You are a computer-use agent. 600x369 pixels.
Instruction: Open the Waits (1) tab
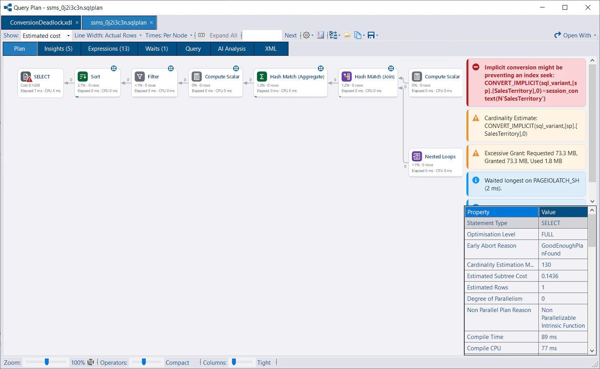(157, 49)
